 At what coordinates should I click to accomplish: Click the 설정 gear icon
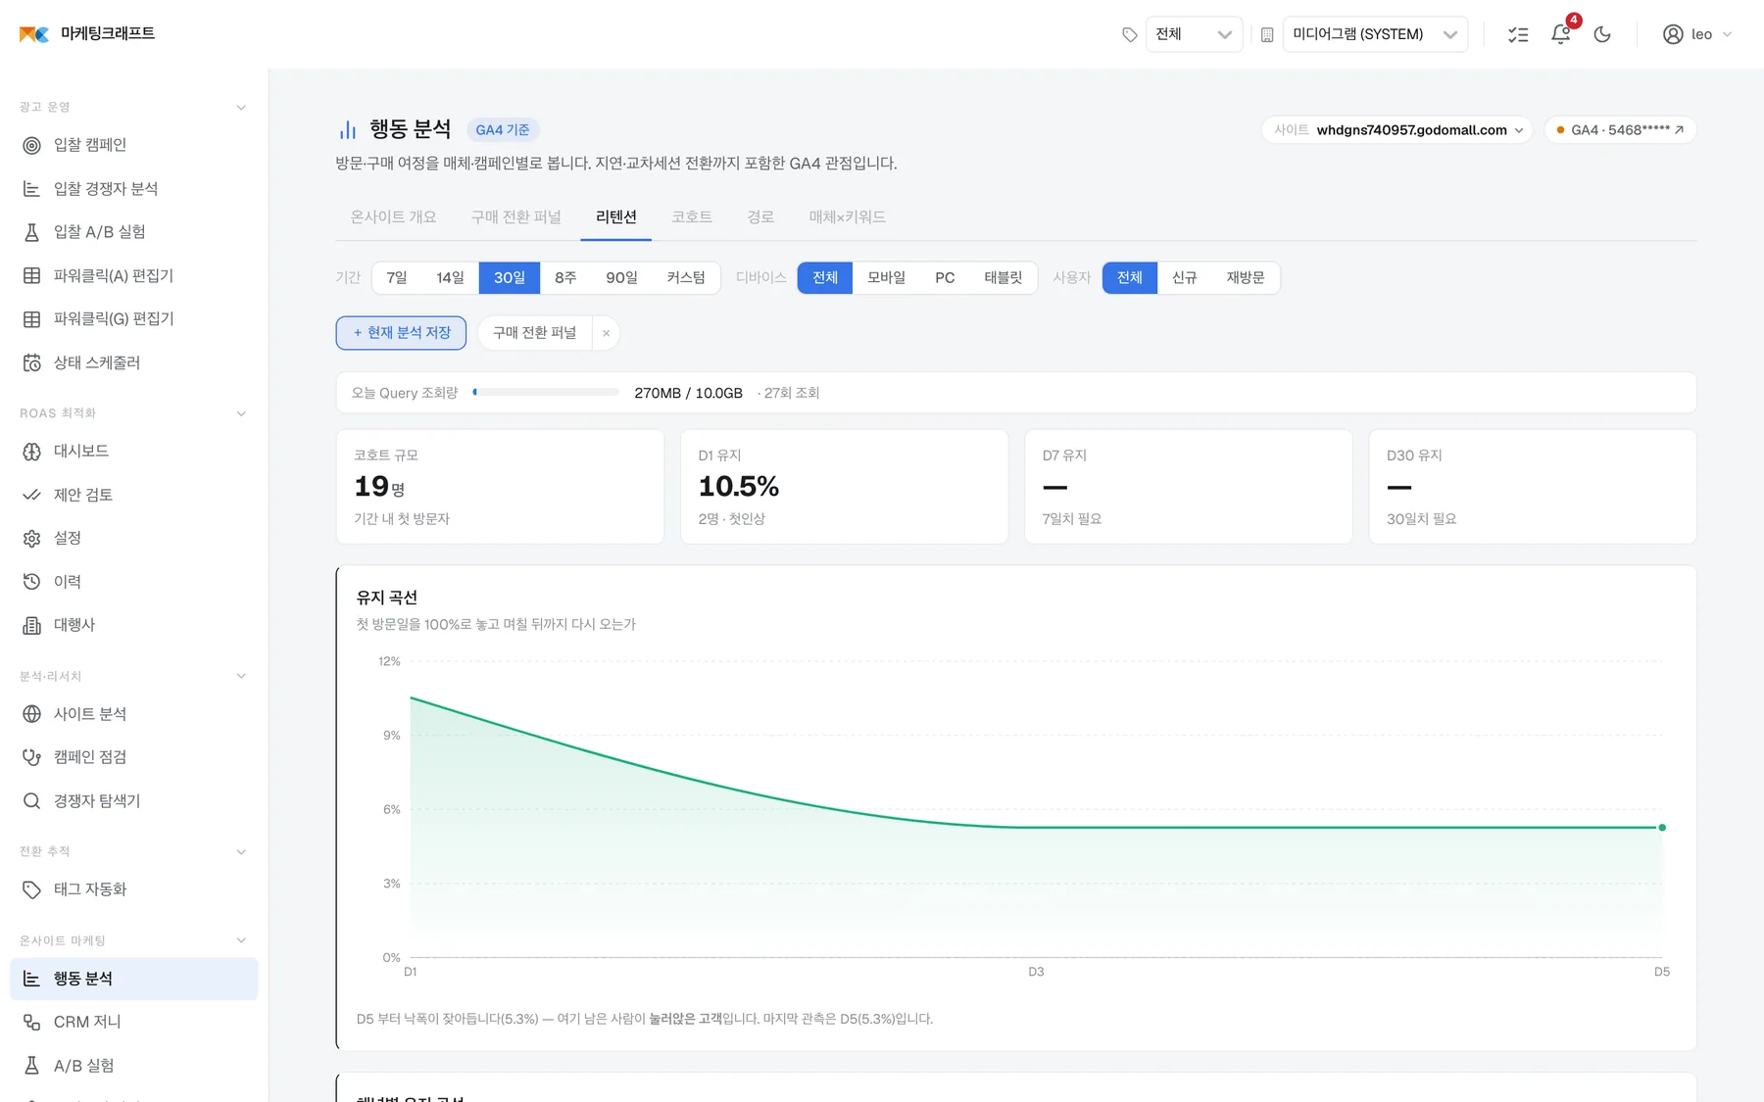tap(31, 539)
